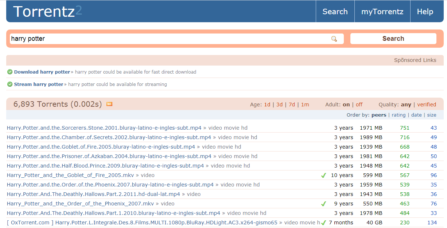Order results by size
The width and height of the screenshot is (447, 228).
click(432, 115)
